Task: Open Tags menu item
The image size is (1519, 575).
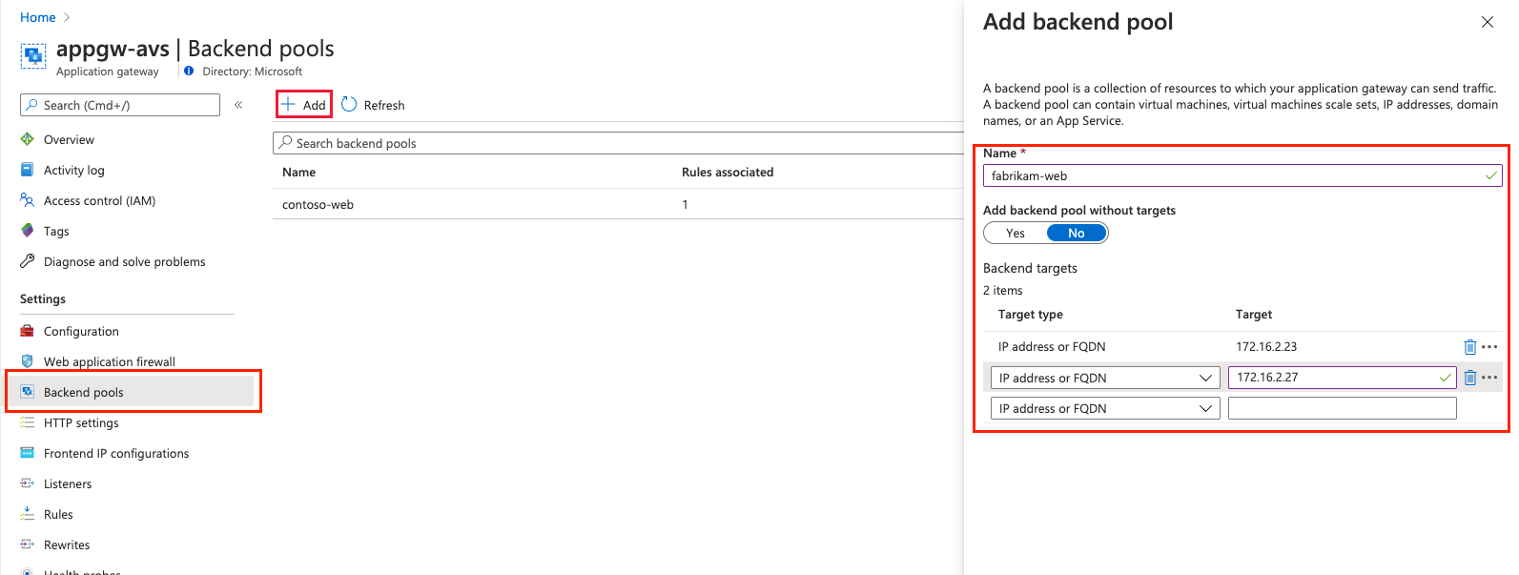Action: [56, 231]
